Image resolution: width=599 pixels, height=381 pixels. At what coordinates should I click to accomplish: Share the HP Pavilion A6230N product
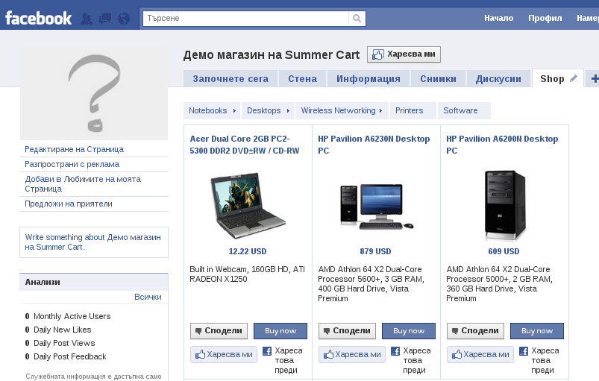click(347, 330)
